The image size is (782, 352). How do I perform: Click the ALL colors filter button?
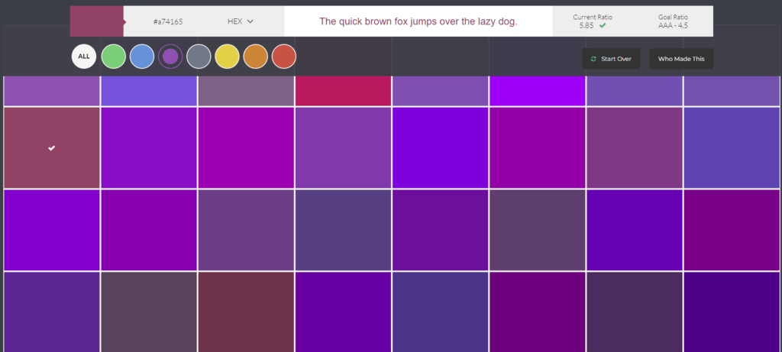[x=84, y=57]
